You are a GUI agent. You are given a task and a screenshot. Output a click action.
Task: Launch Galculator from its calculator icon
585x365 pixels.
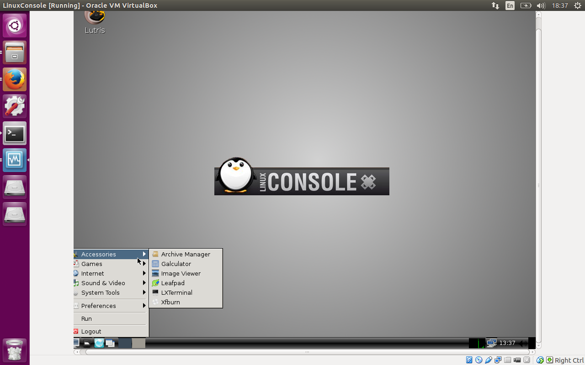coord(155,264)
